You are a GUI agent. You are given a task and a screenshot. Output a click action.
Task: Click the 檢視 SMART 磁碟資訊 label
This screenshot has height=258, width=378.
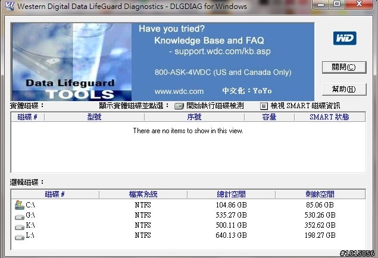pos(305,106)
